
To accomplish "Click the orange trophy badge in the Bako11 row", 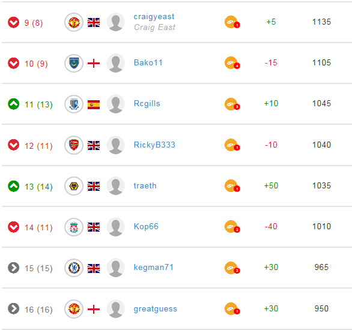I will (x=232, y=63).
